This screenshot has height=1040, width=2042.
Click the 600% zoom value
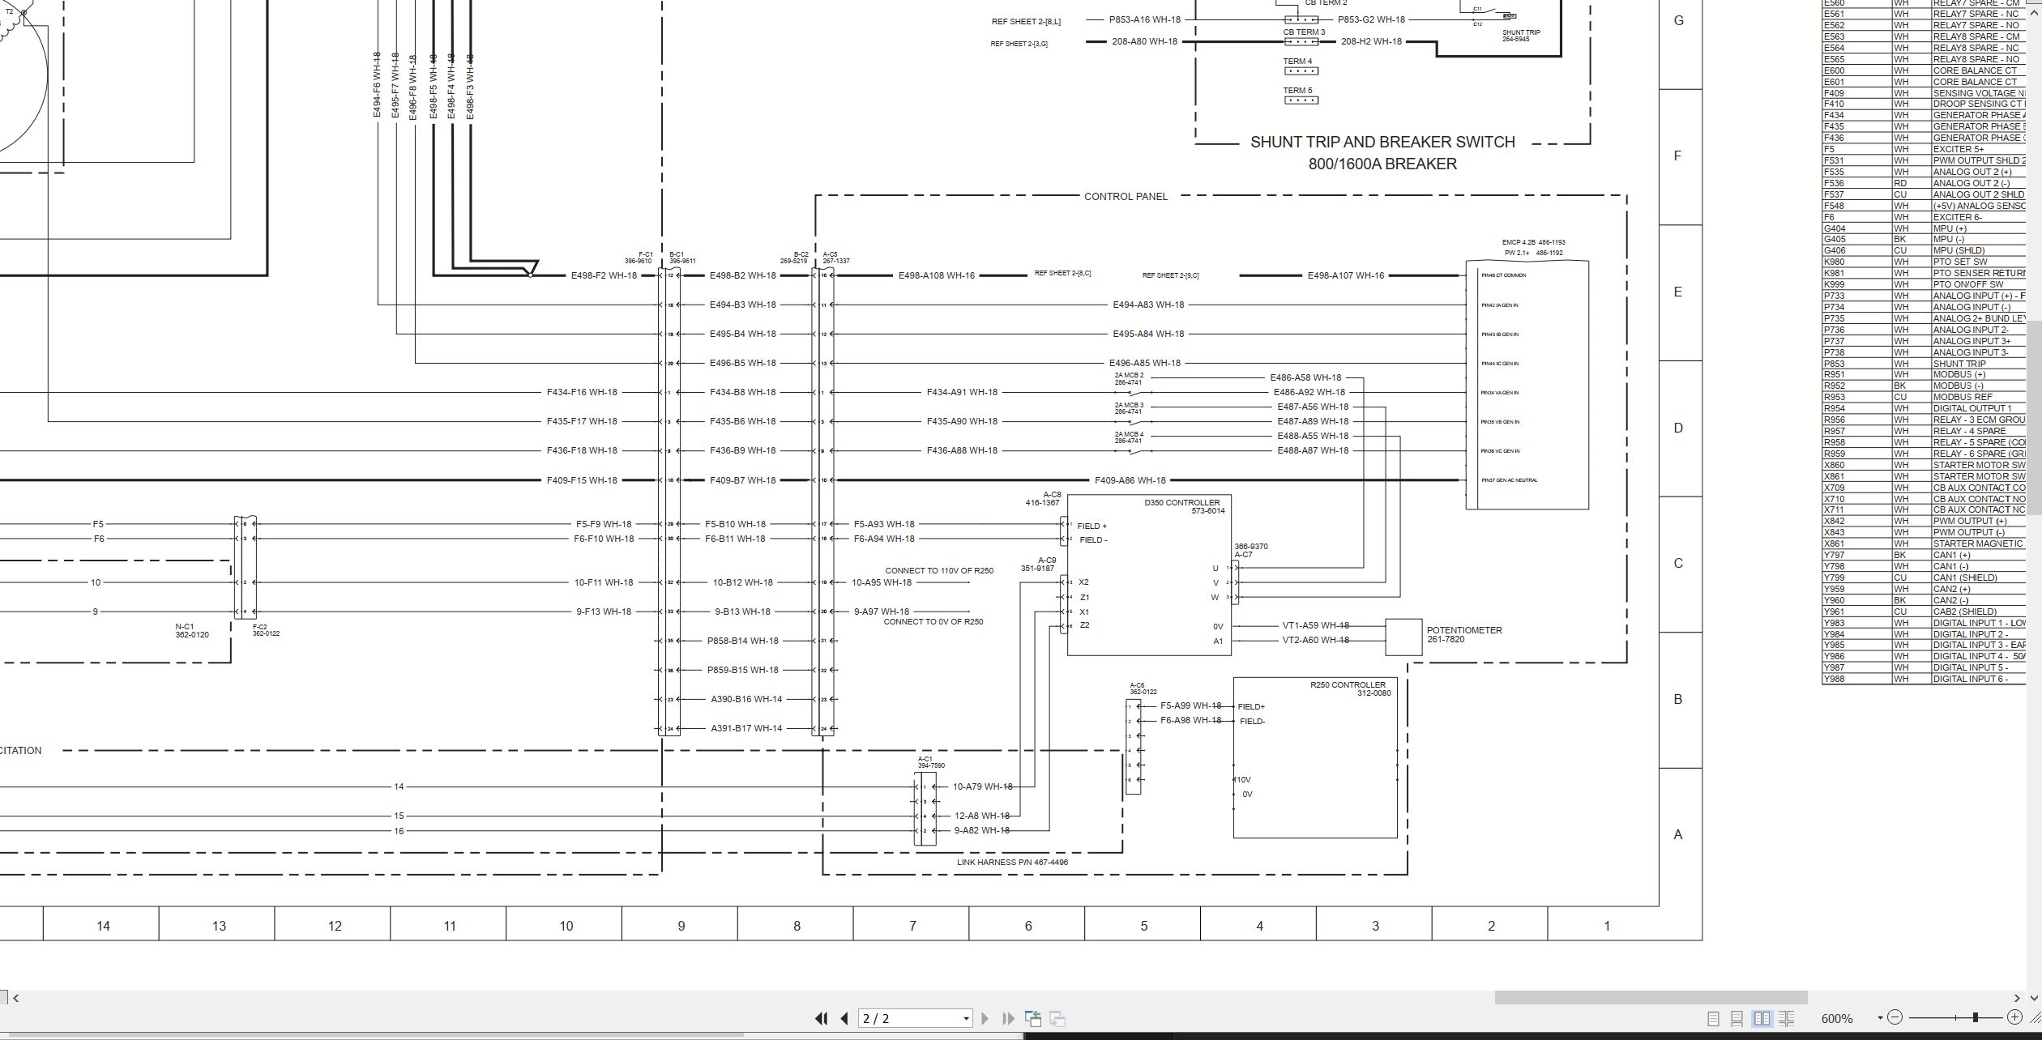tap(1837, 1018)
